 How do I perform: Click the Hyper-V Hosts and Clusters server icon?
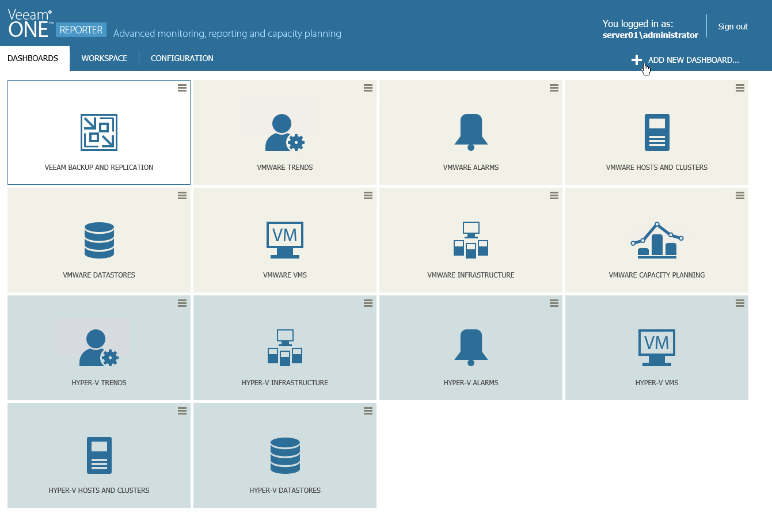point(99,455)
